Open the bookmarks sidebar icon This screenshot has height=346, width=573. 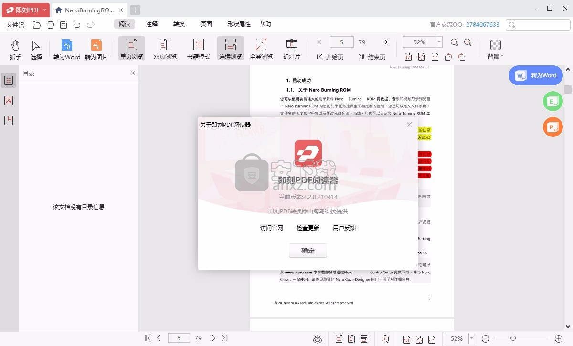(x=9, y=120)
